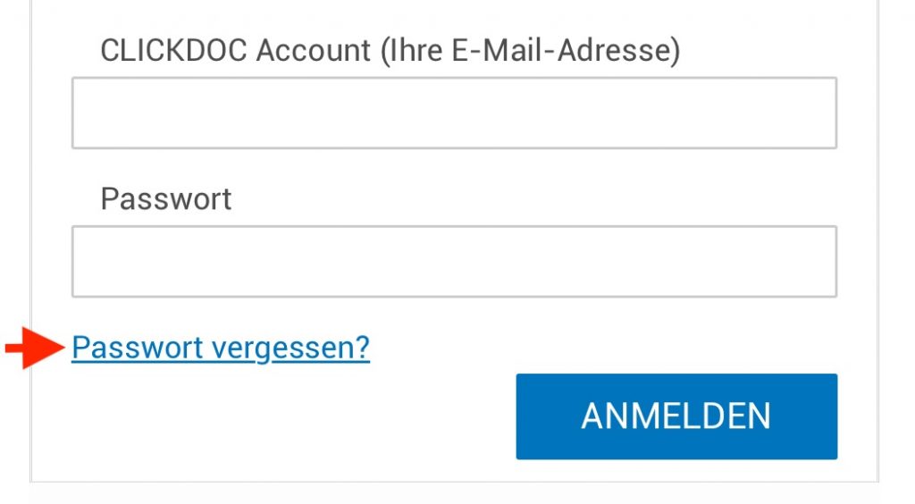
Task: Click the CLICKDOC Account (Ihre E-Mail-Adresse) label
Action: point(390,51)
